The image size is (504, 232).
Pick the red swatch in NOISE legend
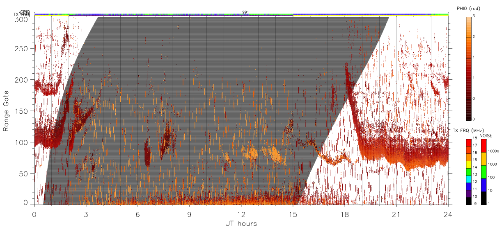pos(483,146)
